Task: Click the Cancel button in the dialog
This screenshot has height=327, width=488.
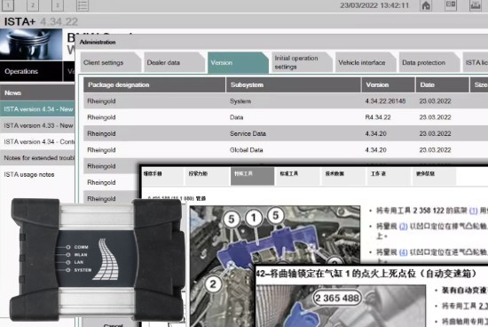Action: click(x=113, y=324)
